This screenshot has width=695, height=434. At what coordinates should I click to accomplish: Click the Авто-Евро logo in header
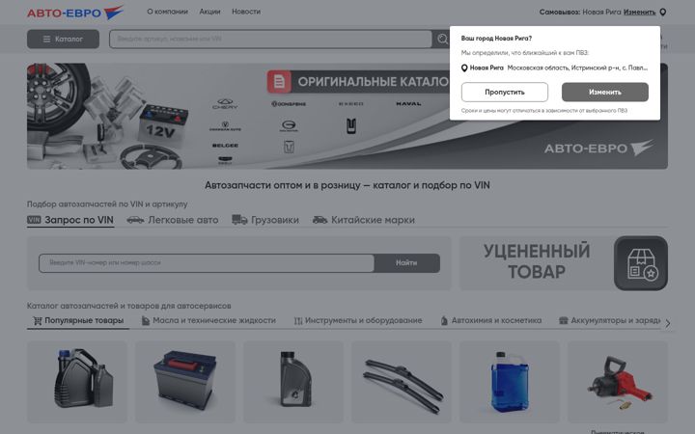click(x=75, y=13)
